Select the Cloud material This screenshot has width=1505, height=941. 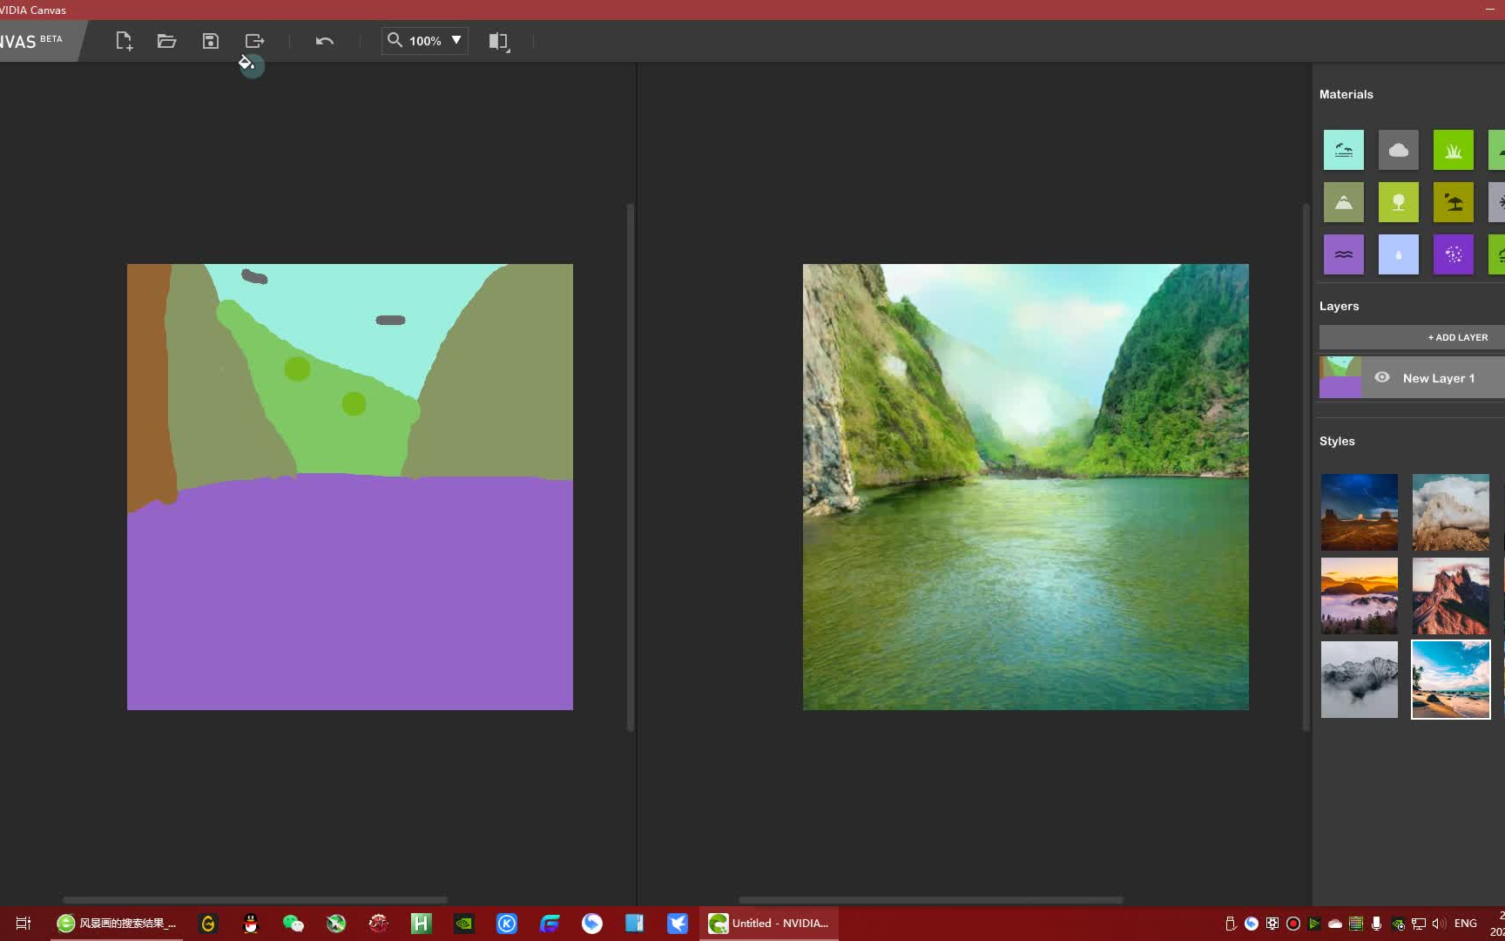tap(1398, 149)
